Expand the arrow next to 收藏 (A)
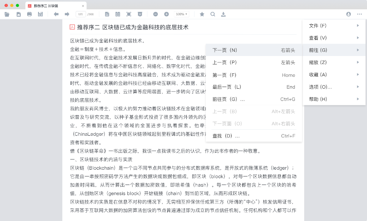Viewport: 367px width, 221px height. (x=358, y=75)
